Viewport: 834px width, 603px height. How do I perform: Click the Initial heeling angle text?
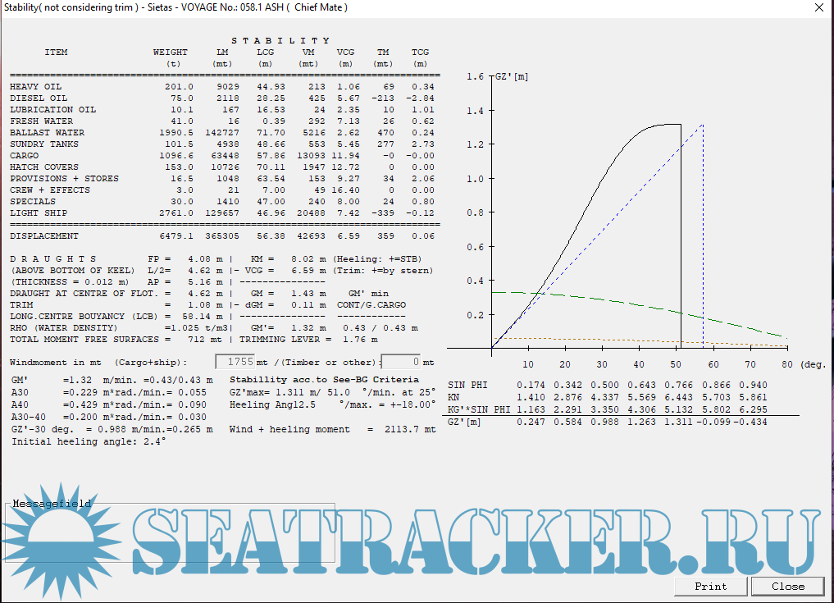(x=89, y=441)
